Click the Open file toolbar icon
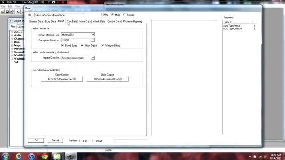The width and height of the screenshot is (285, 160). (3, 12)
